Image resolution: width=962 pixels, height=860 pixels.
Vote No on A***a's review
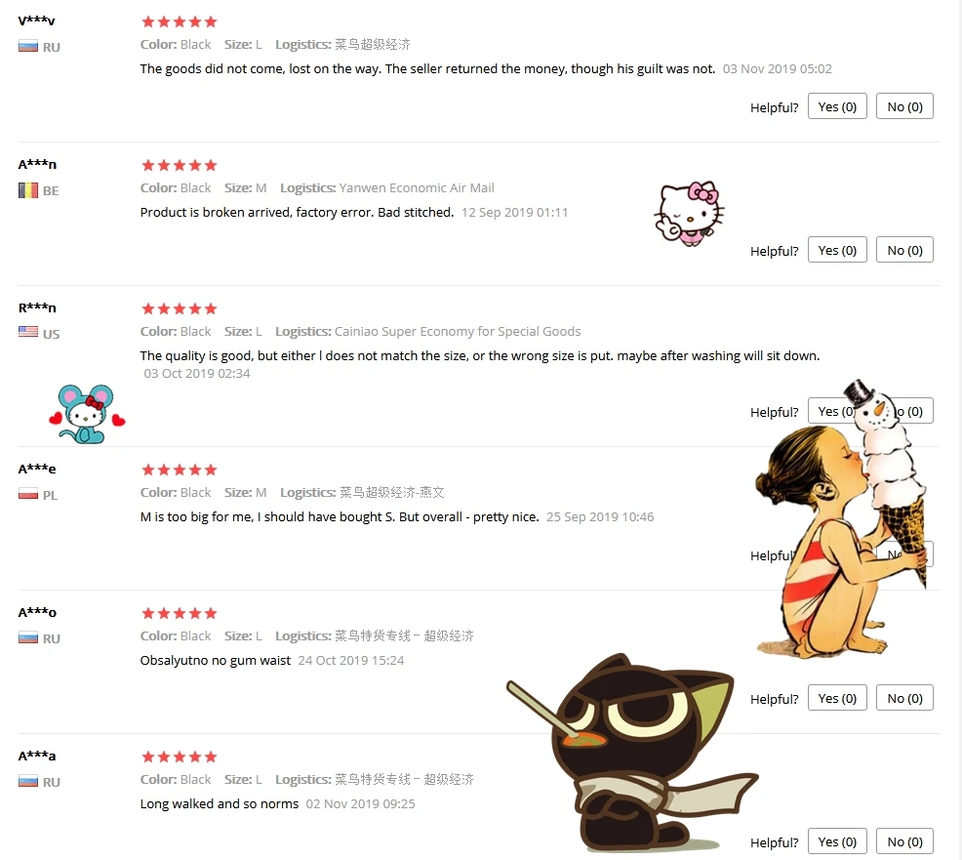click(904, 841)
